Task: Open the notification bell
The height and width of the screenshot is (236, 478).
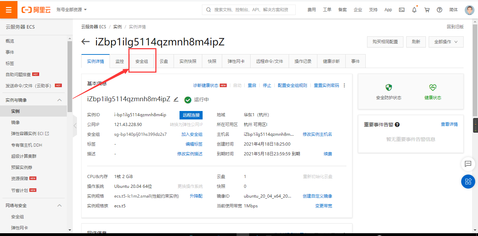Action: (x=414, y=10)
